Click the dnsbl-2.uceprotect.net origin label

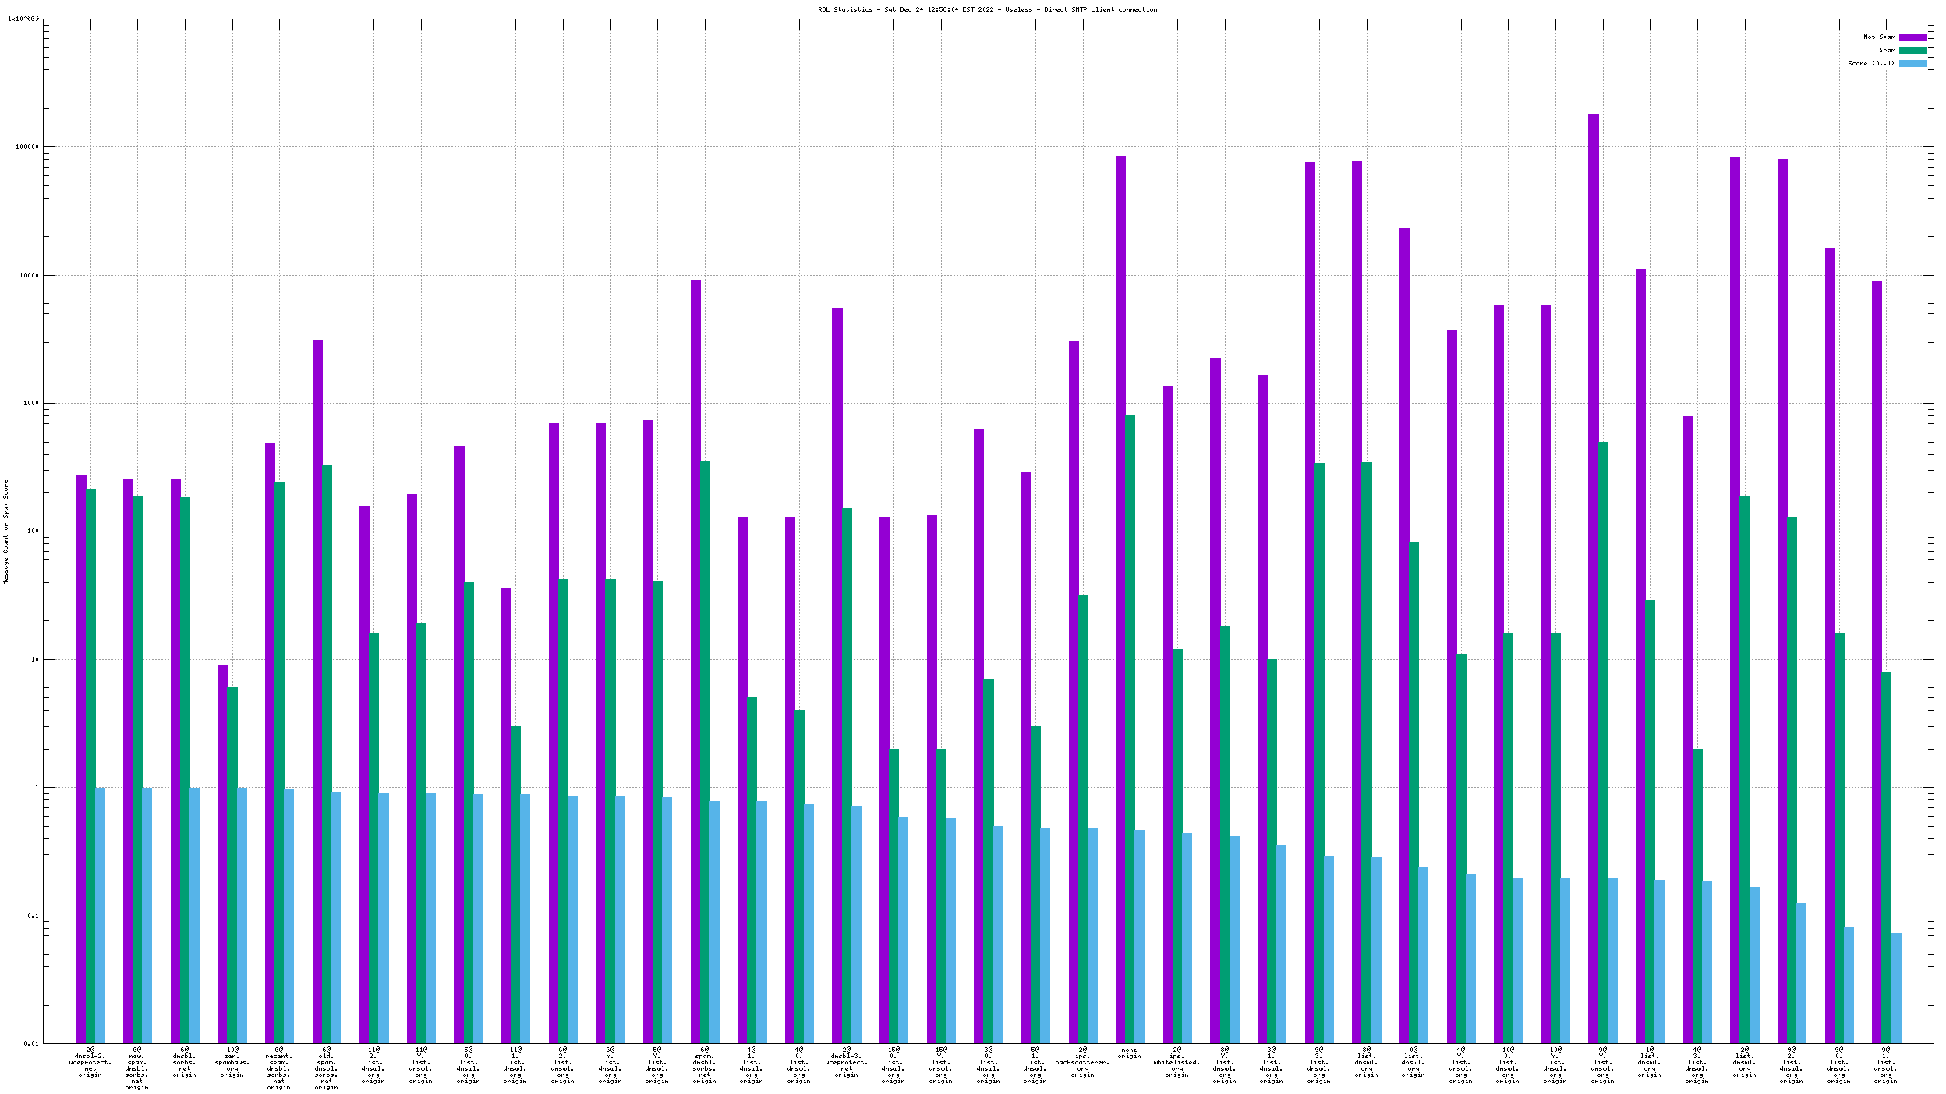pos(90,1062)
